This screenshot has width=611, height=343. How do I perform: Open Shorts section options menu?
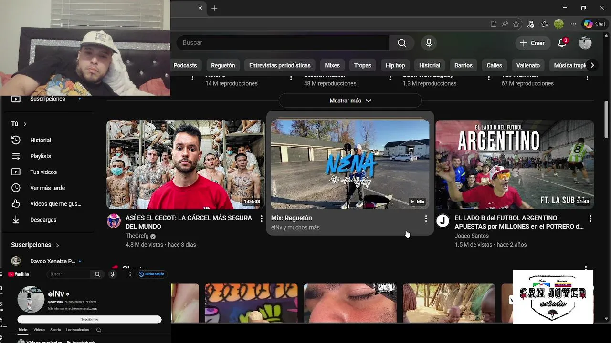coord(586,269)
